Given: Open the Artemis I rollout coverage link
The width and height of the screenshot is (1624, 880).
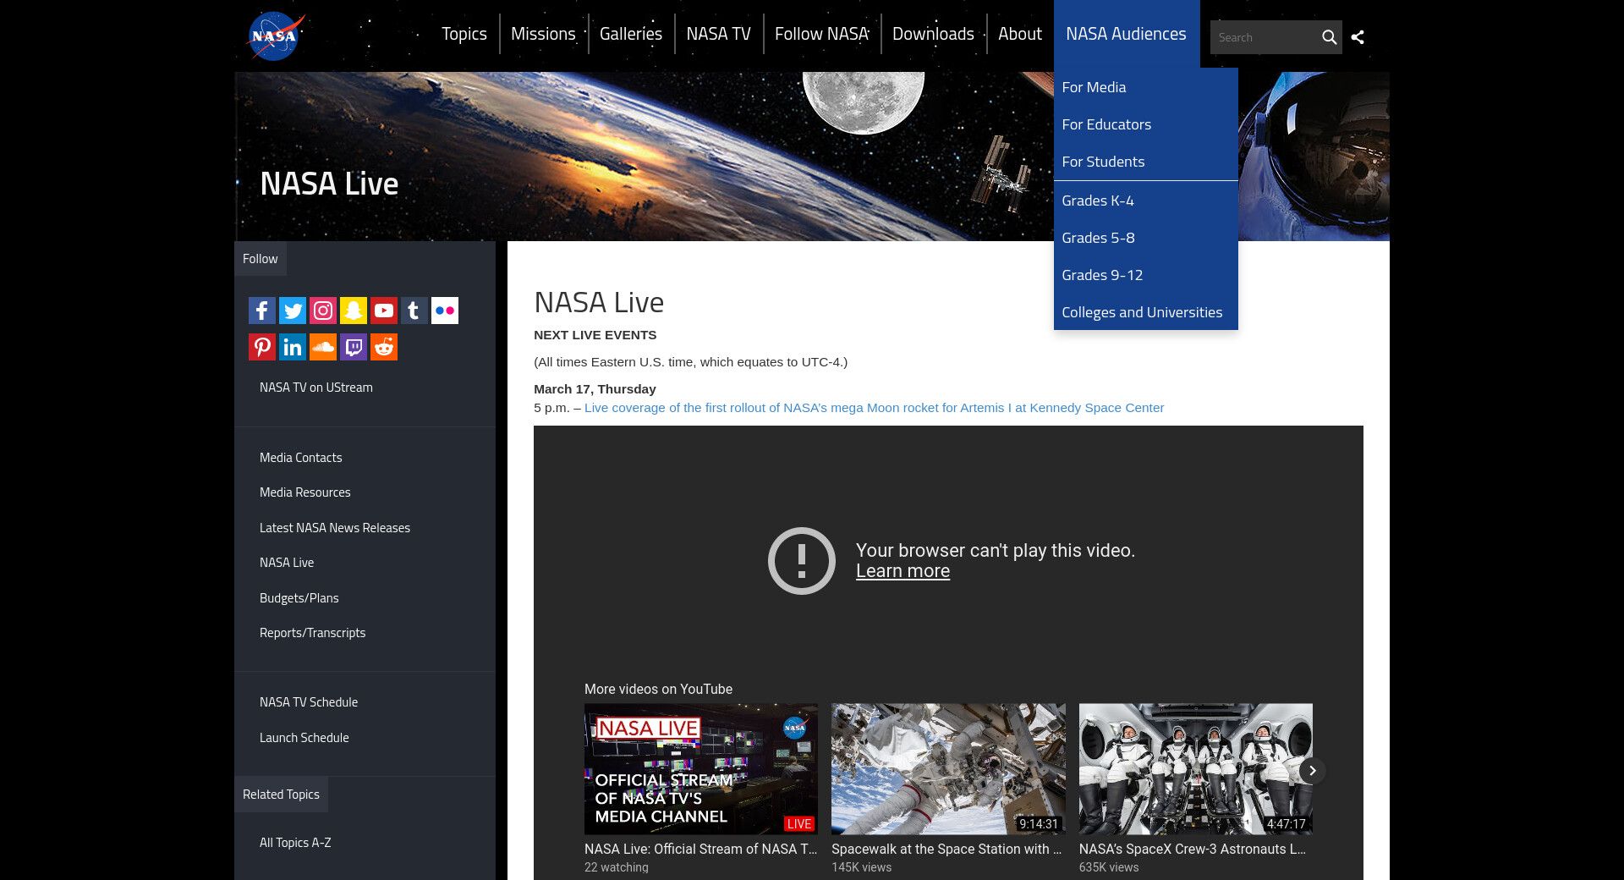Looking at the screenshot, I should point(874,408).
